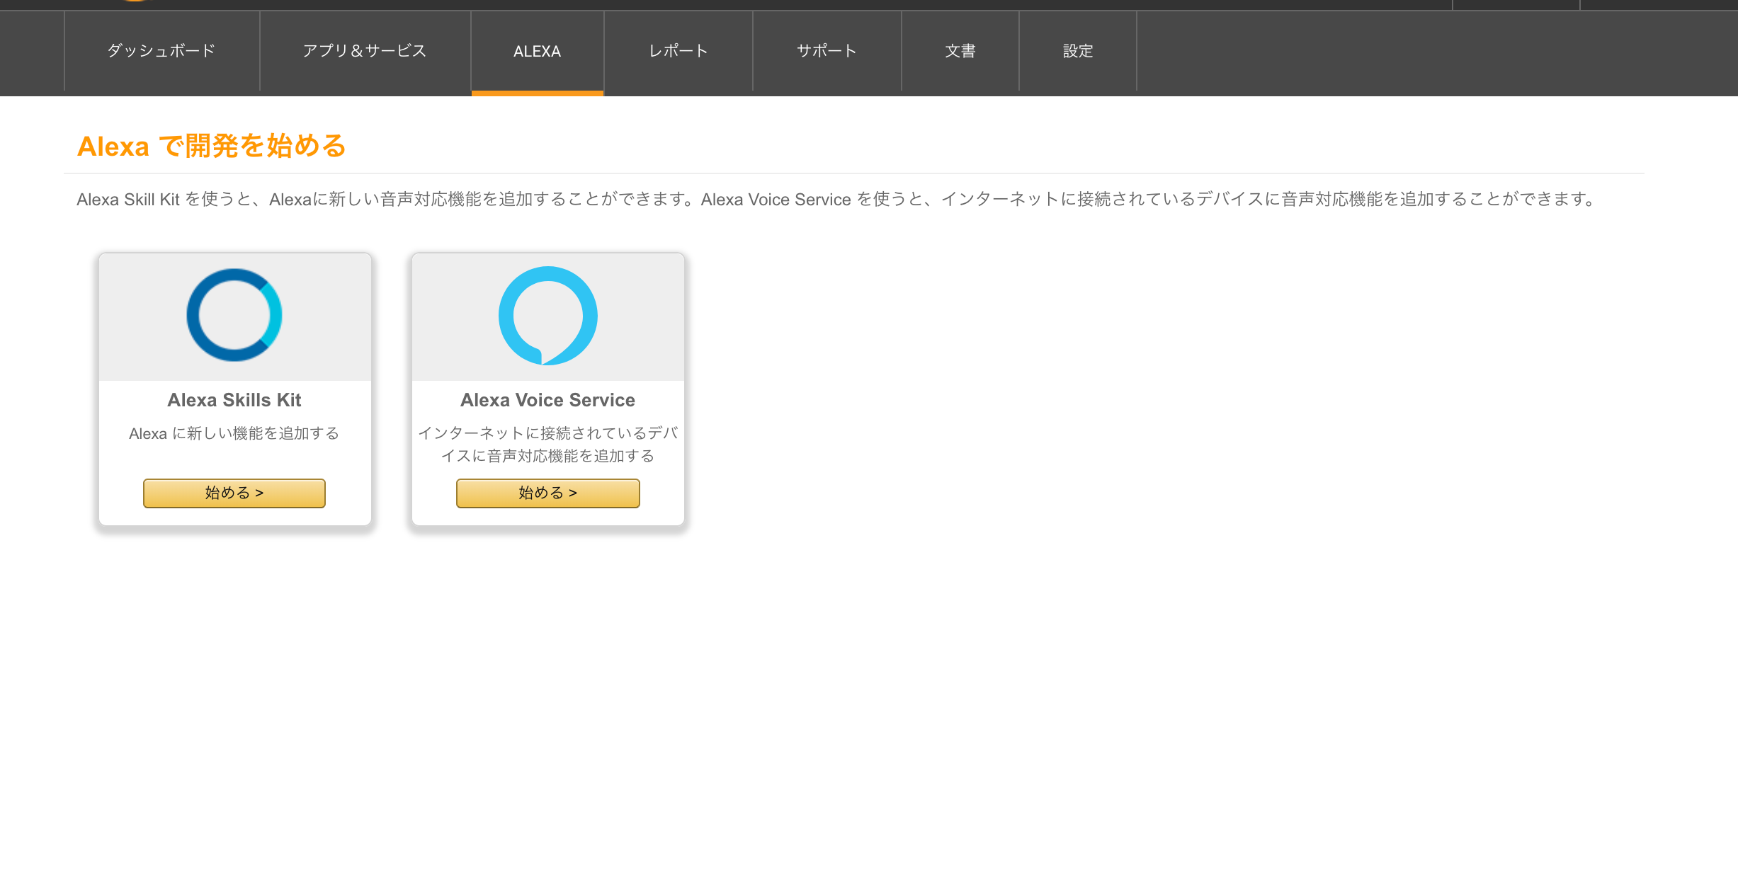Click the 'インターネットに接続されているデバイス' card description
1738x875 pixels.
click(x=548, y=445)
